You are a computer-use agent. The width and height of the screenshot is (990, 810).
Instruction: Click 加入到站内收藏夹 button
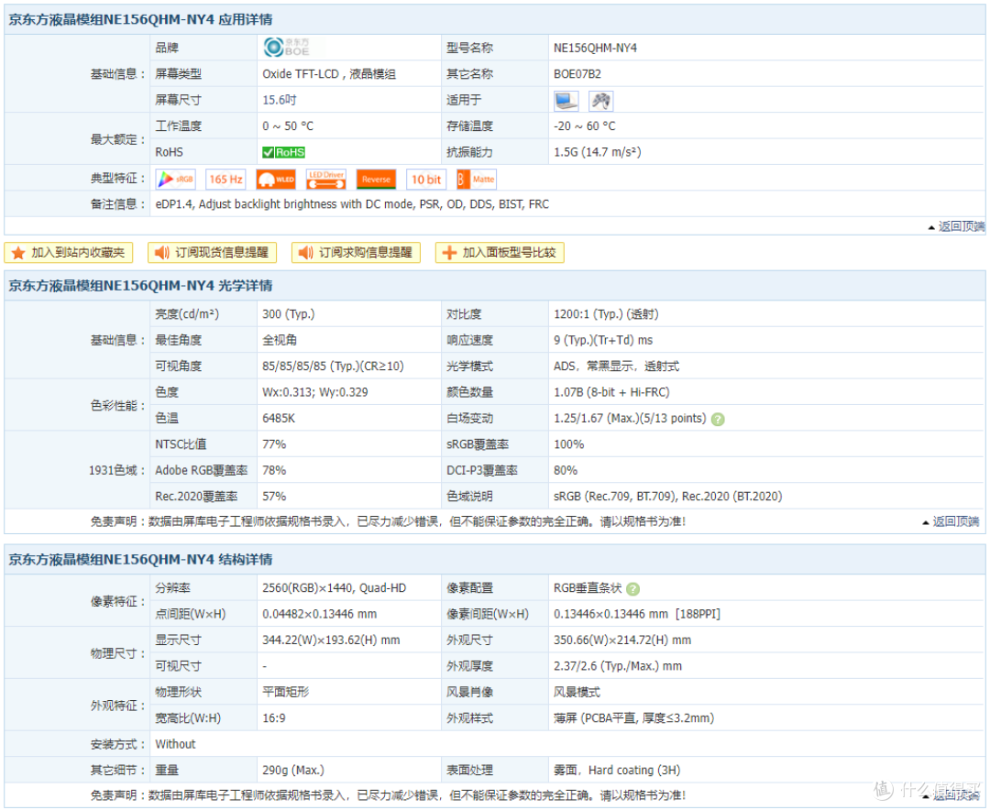point(69,253)
